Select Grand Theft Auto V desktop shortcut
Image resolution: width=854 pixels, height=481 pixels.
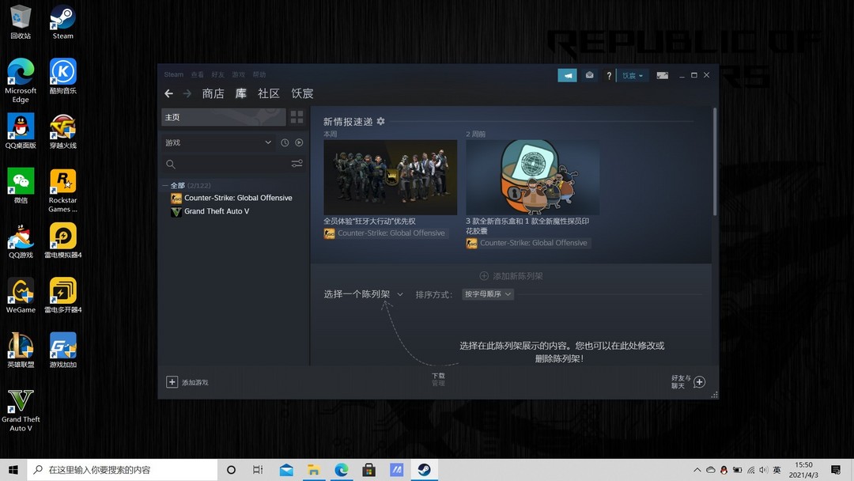pos(21,410)
